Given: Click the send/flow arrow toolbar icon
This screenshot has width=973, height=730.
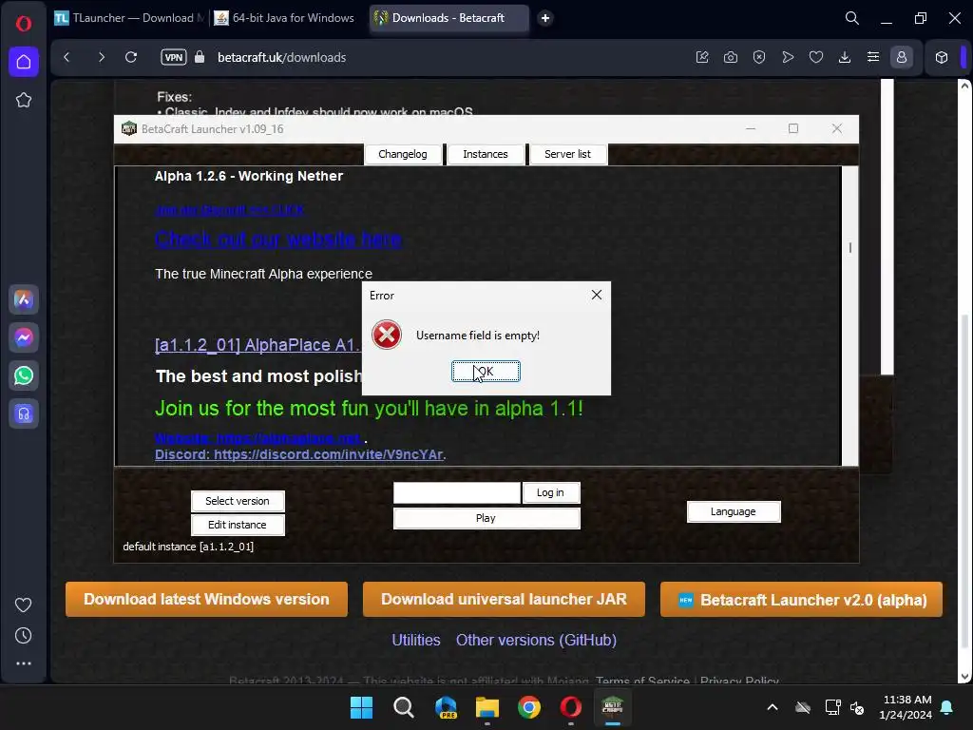Looking at the screenshot, I should tap(788, 57).
